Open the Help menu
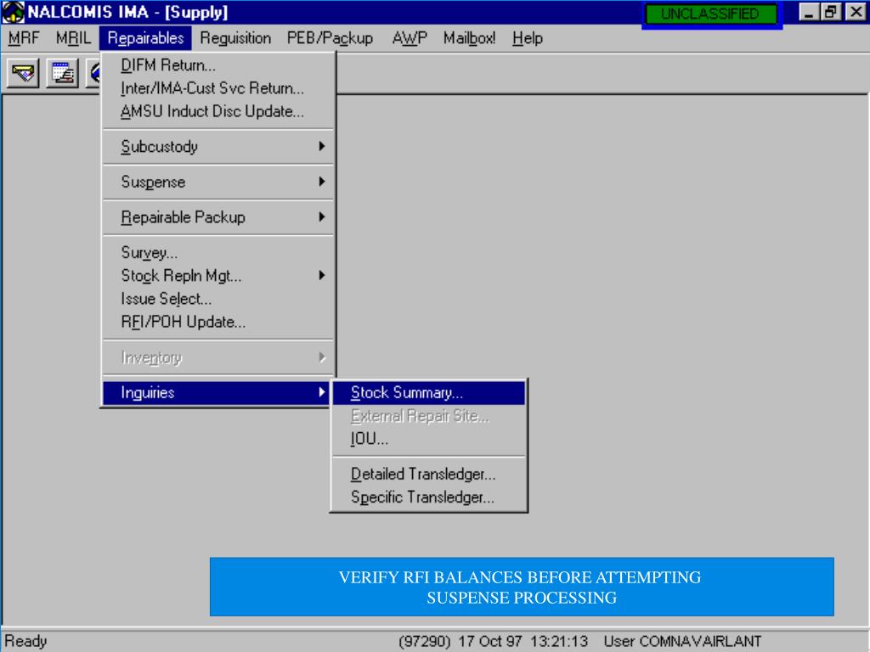The height and width of the screenshot is (652, 870). click(527, 38)
